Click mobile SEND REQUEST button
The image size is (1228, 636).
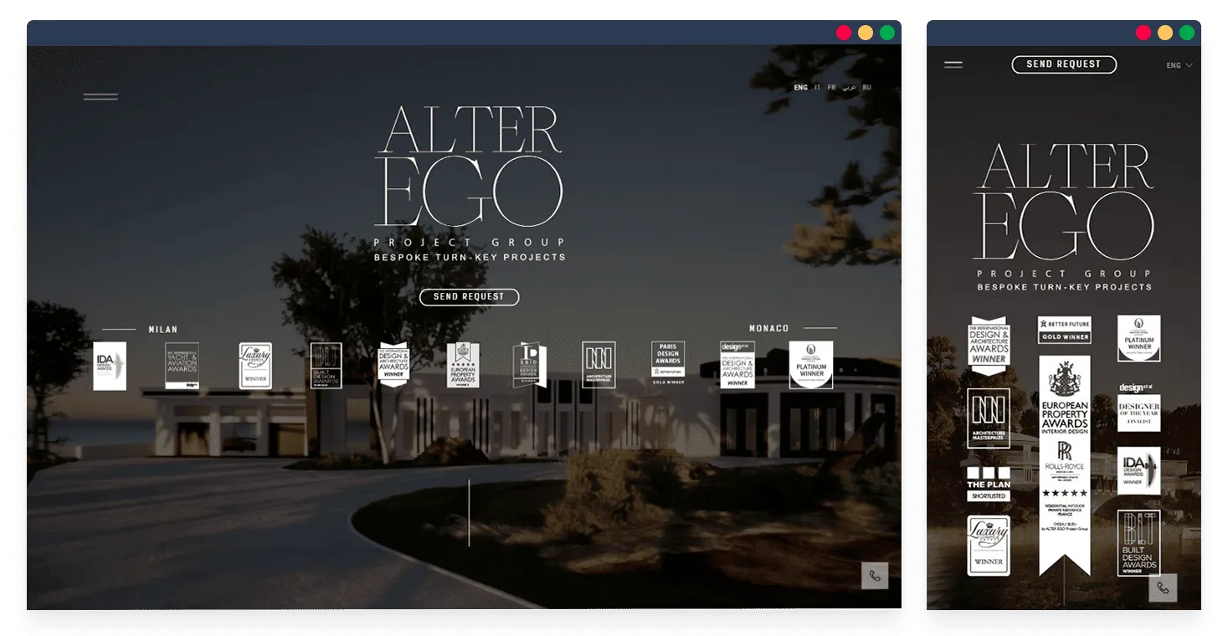coord(1064,64)
